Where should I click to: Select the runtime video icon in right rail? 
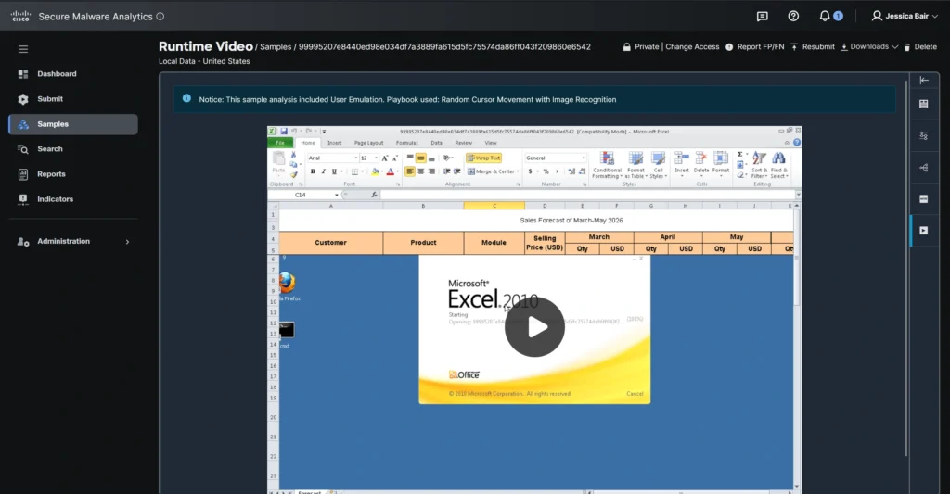pos(924,231)
